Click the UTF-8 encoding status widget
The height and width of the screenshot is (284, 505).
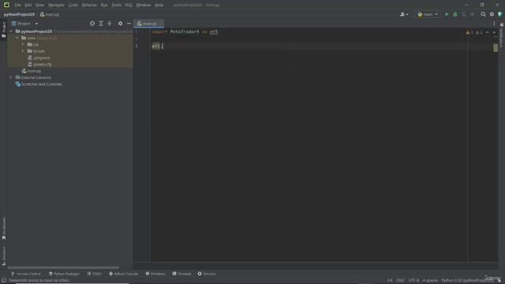pyautogui.click(x=413, y=281)
